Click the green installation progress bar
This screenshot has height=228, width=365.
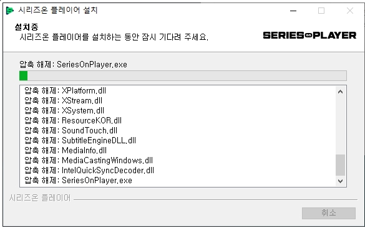pos(183,76)
